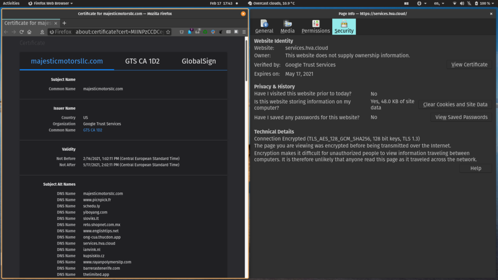Go forward in Firefox history
498x280 pixels.
click(x=14, y=32)
